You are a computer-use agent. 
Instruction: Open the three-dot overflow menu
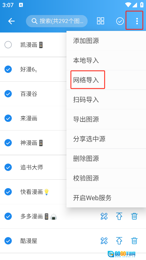point(137,21)
